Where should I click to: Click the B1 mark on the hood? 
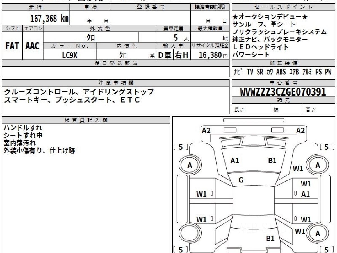tap(272, 161)
